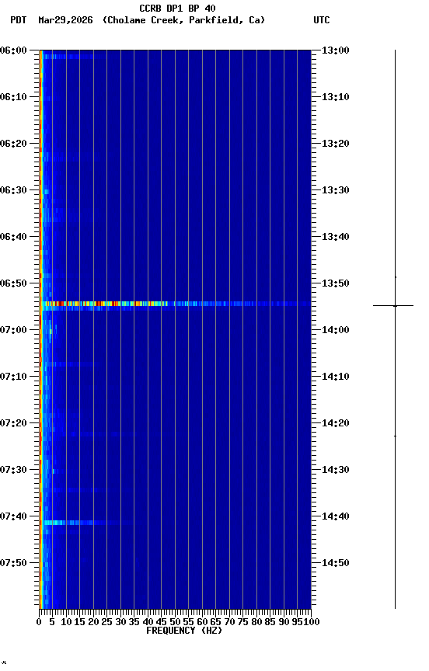Click the 06:40 PDT time label
The width and height of the screenshot is (429, 671).
13,237
